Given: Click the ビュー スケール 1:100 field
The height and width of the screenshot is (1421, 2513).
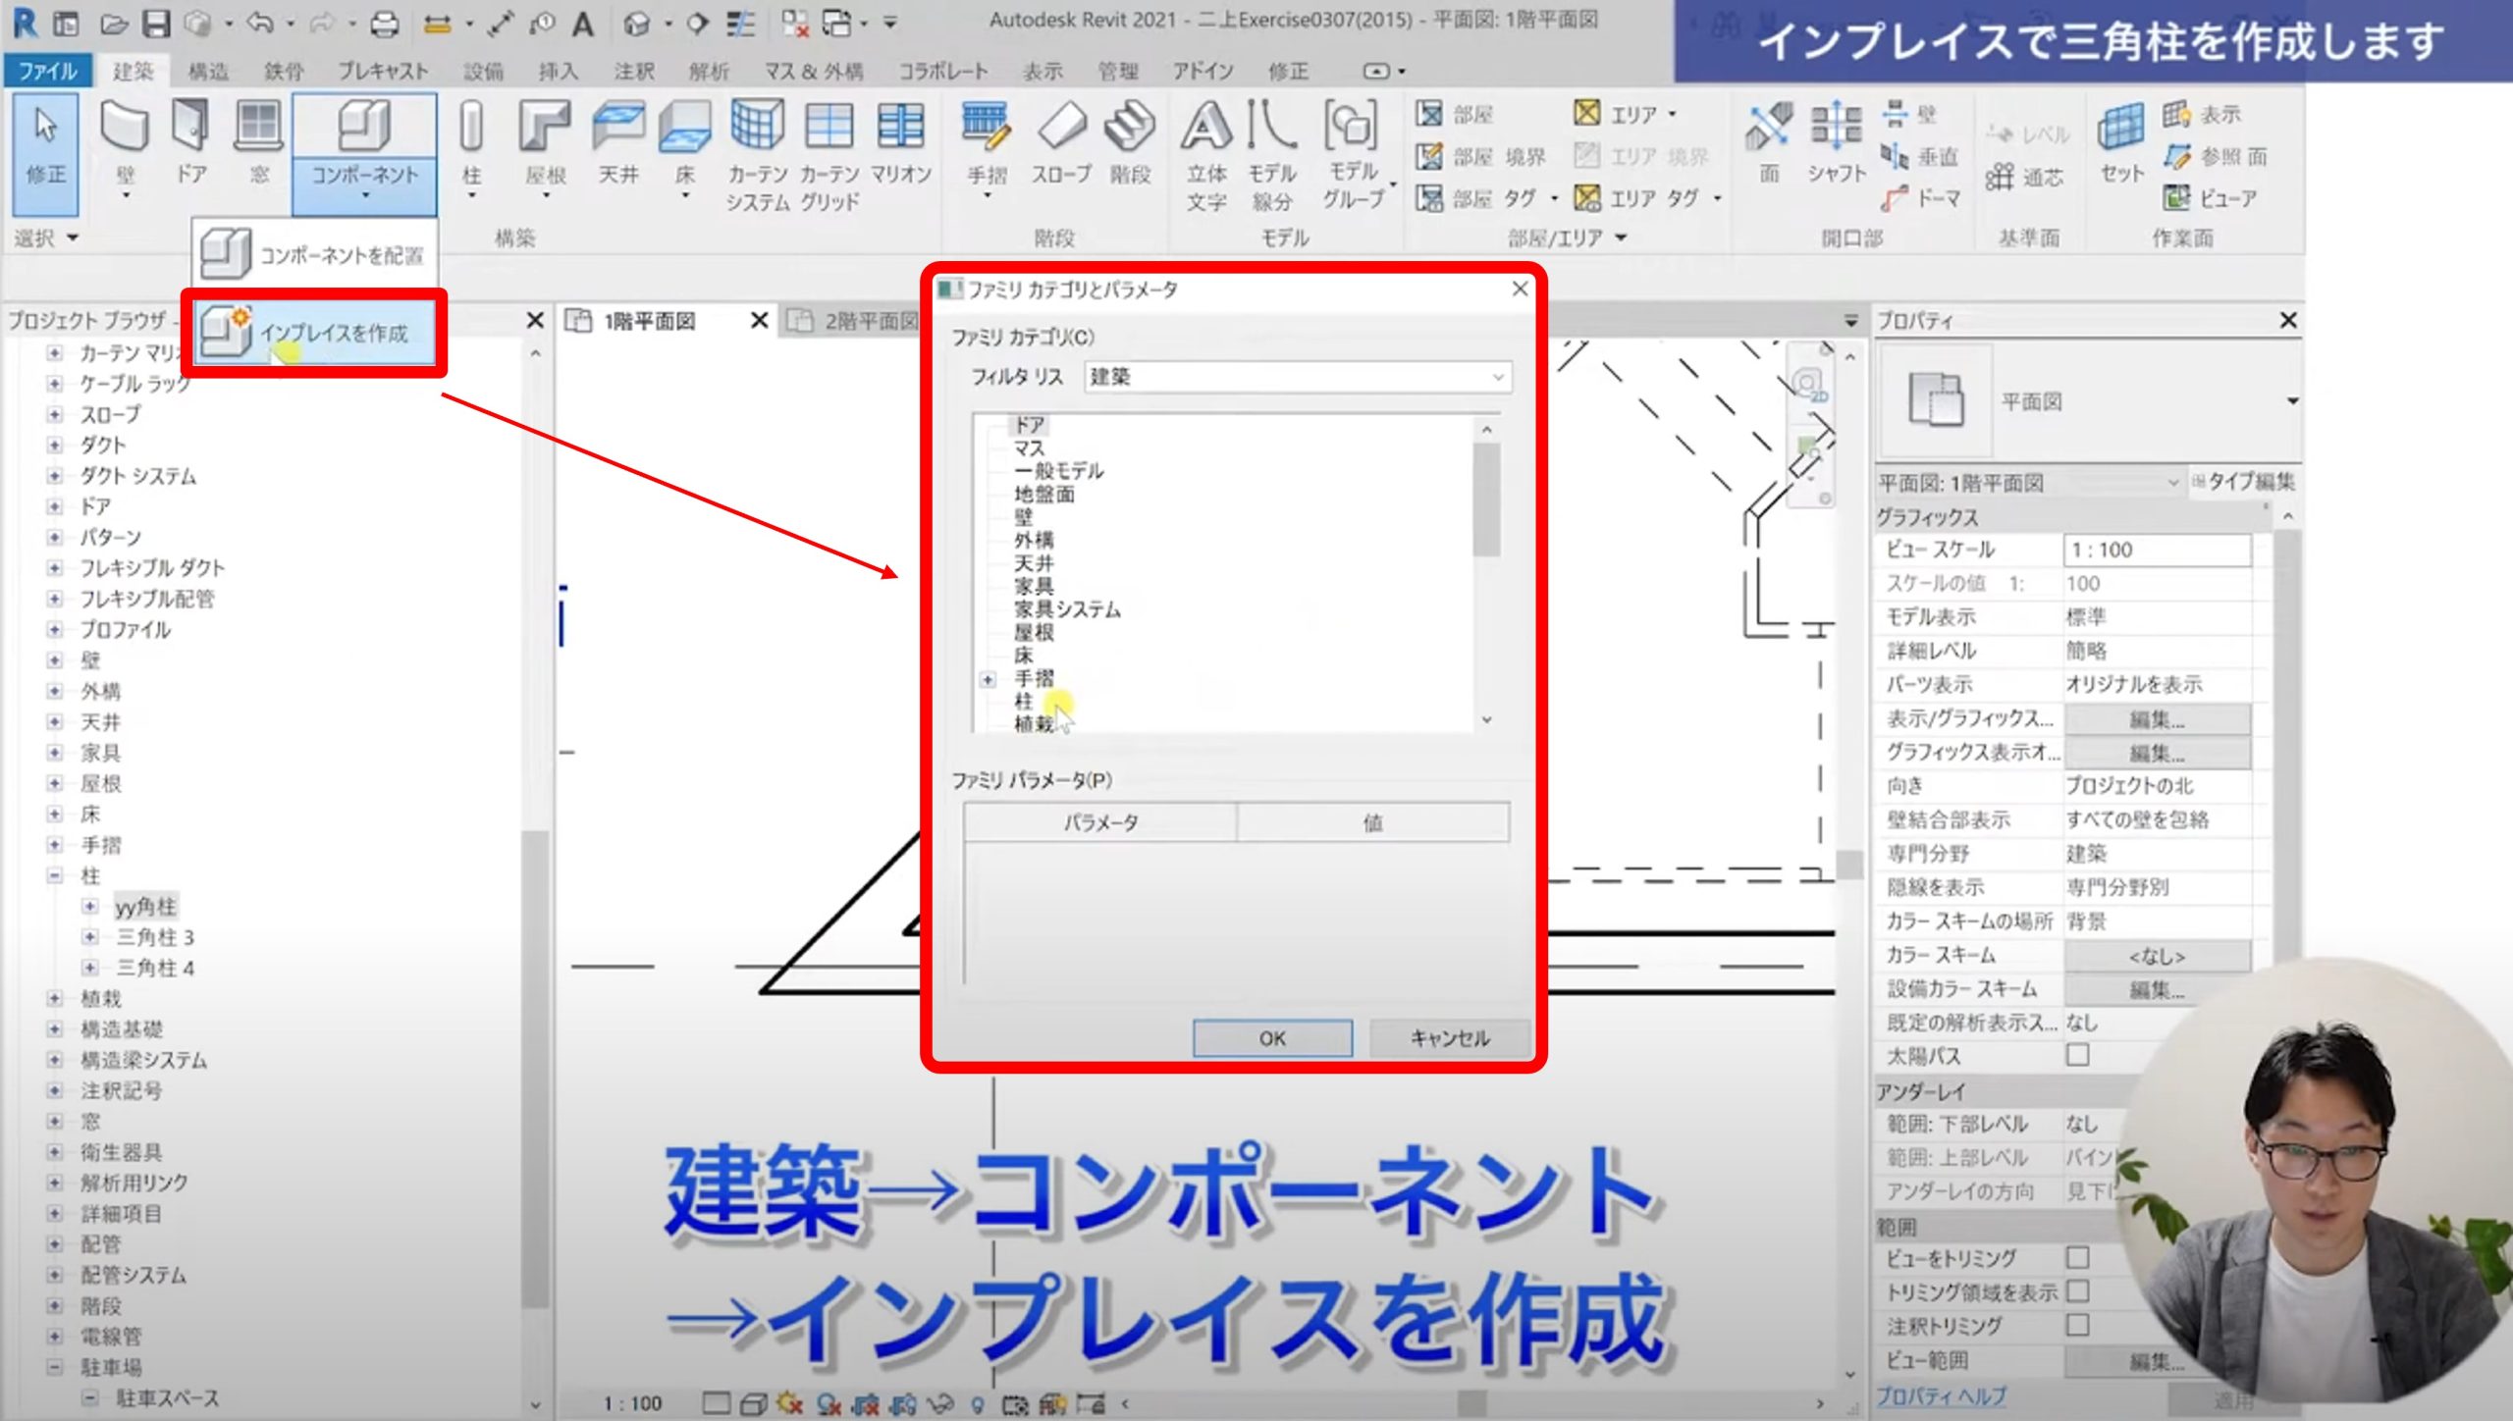Looking at the screenshot, I should click(x=2156, y=550).
